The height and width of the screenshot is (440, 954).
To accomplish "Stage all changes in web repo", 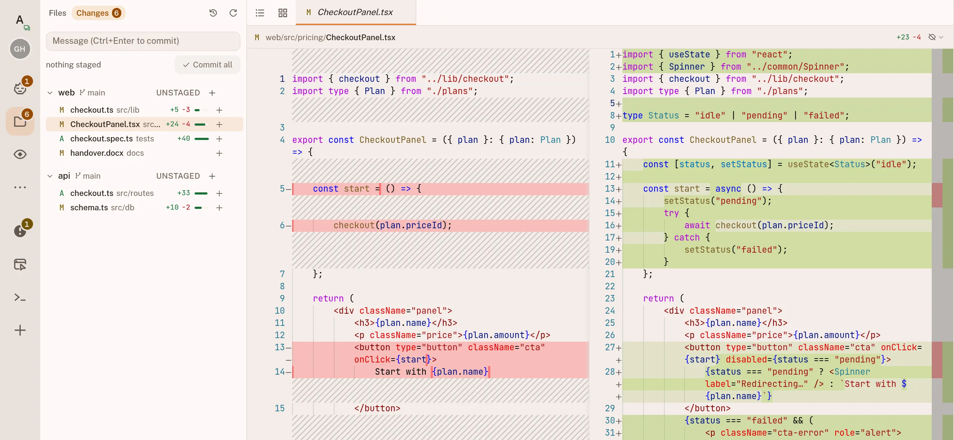I will [x=212, y=93].
